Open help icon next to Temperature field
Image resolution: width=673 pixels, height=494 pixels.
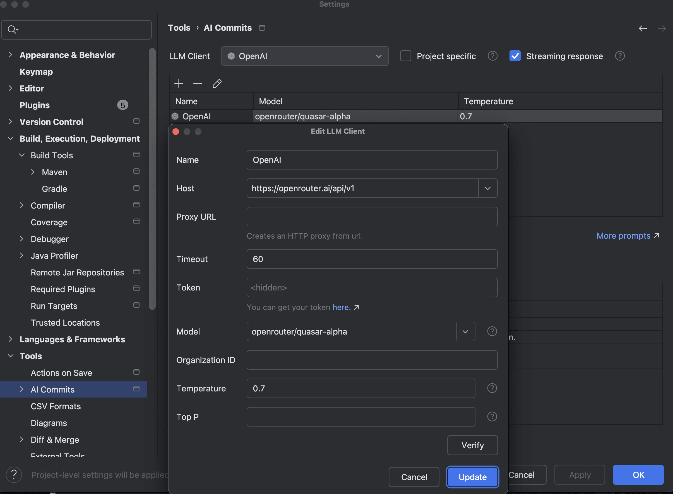click(x=492, y=388)
